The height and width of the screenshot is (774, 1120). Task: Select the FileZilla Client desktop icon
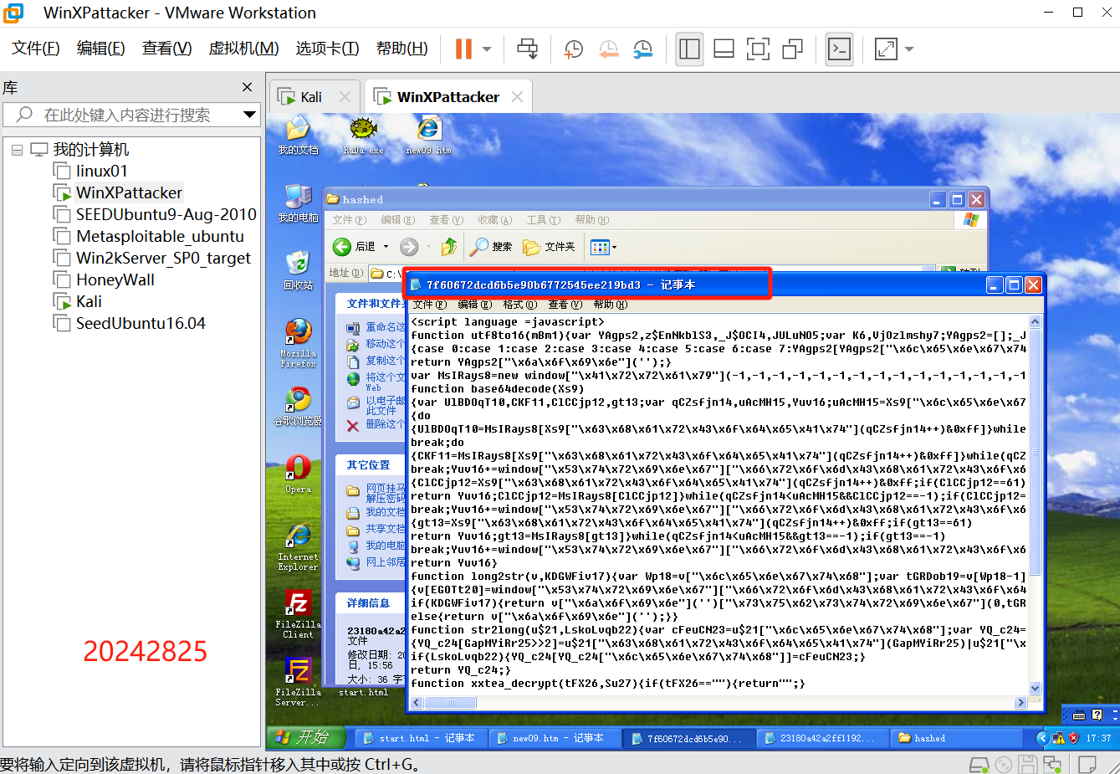(298, 615)
